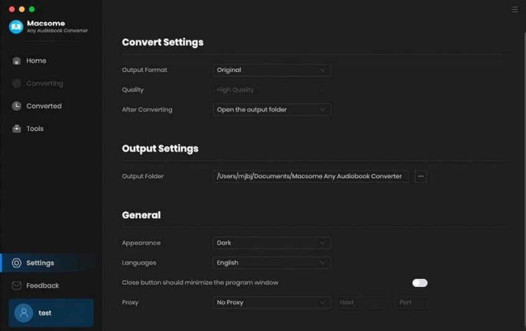The width and height of the screenshot is (526, 331).
Task: Click the proxy Host input field
Action: (x=364, y=302)
